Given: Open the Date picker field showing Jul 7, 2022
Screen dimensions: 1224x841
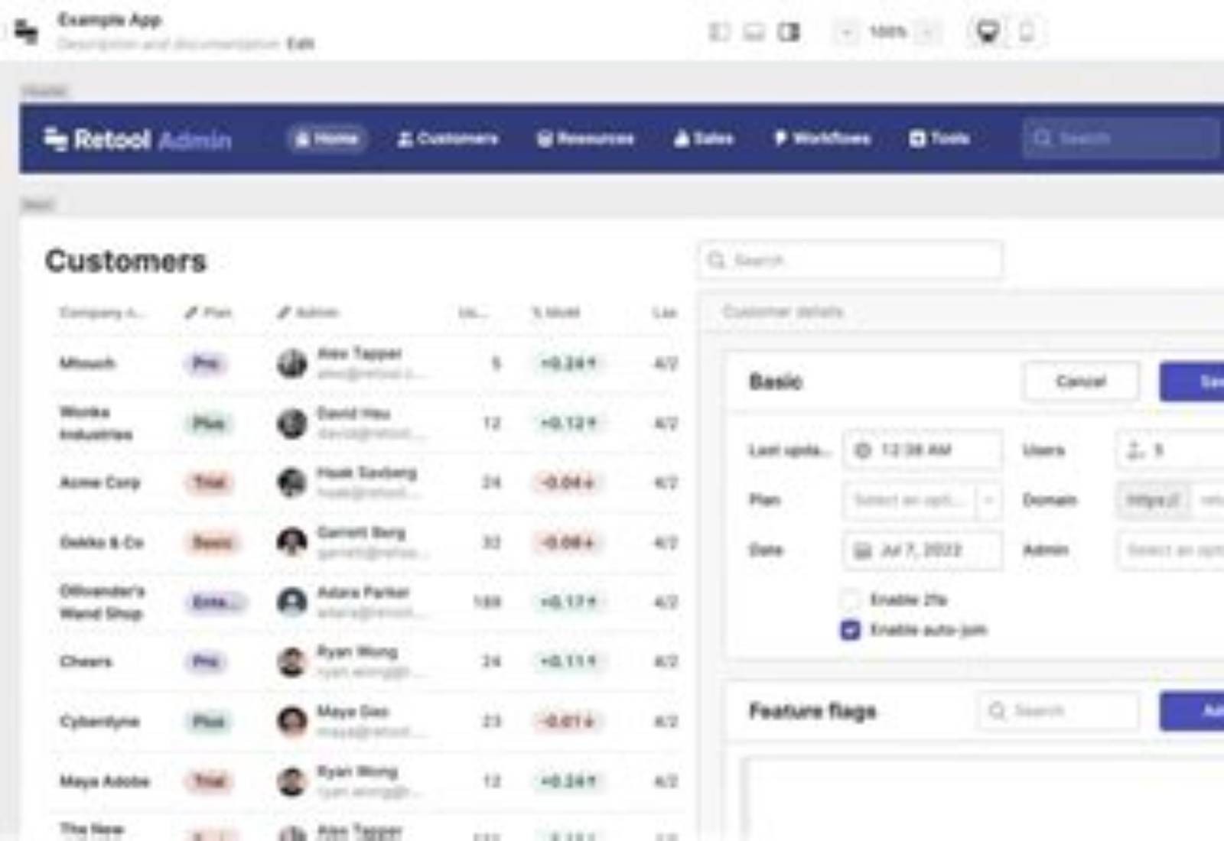Looking at the screenshot, I should (923, 550).
